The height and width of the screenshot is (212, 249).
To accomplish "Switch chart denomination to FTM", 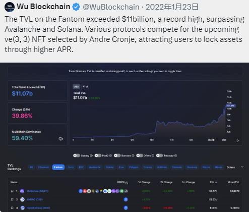I will (x=85, y=87).
